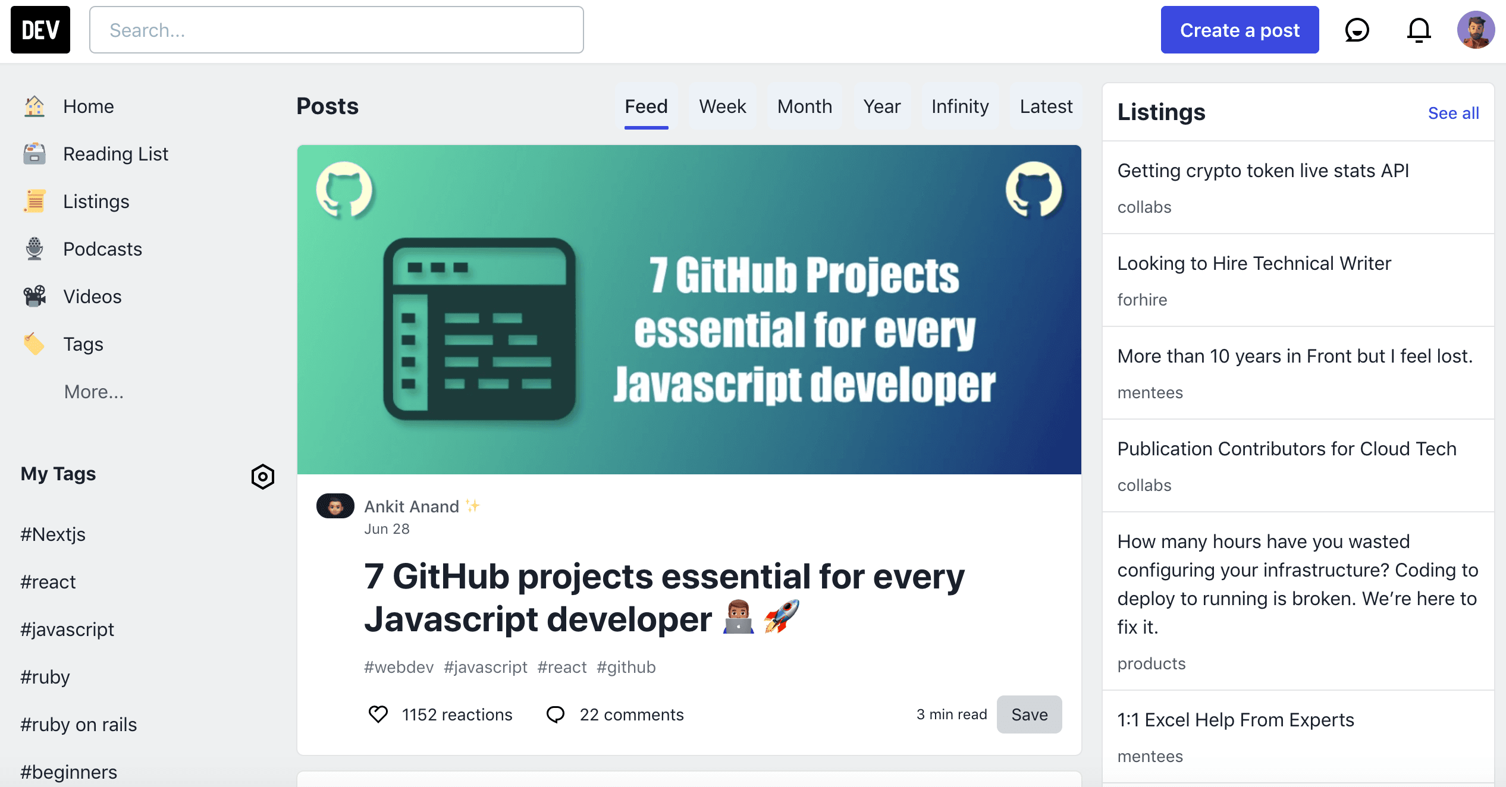
Task: Click the Search input field
Action: [x=336, y=30]
